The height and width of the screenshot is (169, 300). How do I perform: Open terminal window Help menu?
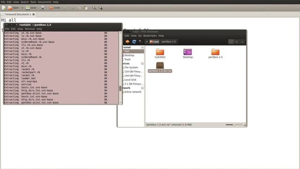[39, 29]
